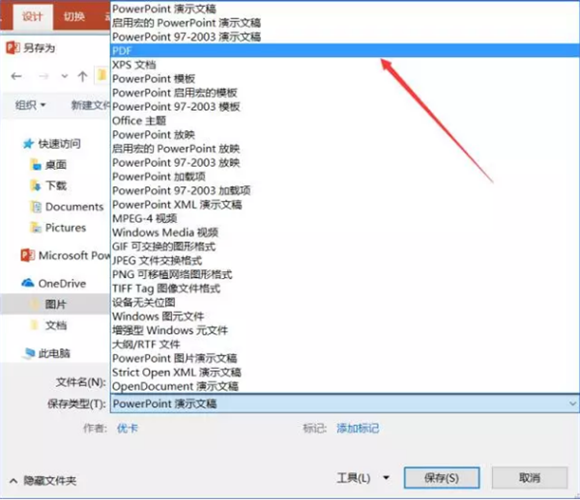This screenshot has width=580, height=500.
Task: Choose PowerPoint XML 演示文稿 format
Action: click(x=345, y=205)
